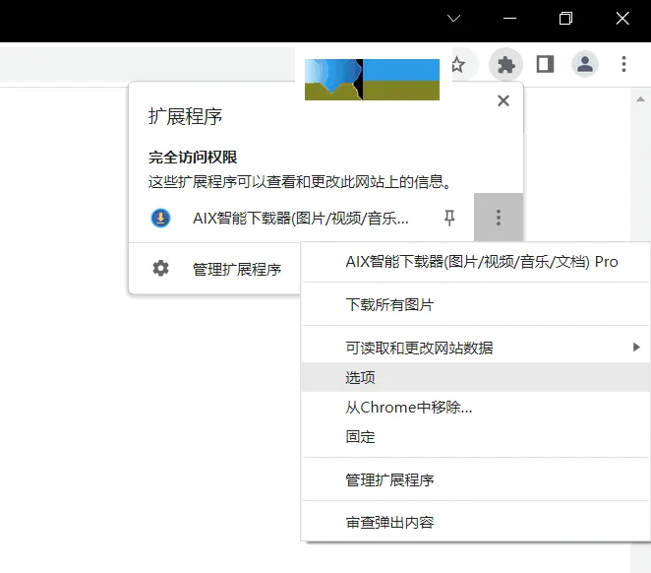The width and height of the screenshot is (651, 573).
Task: Bookmark this page with the star icon
Action: (x=458, y=64)
